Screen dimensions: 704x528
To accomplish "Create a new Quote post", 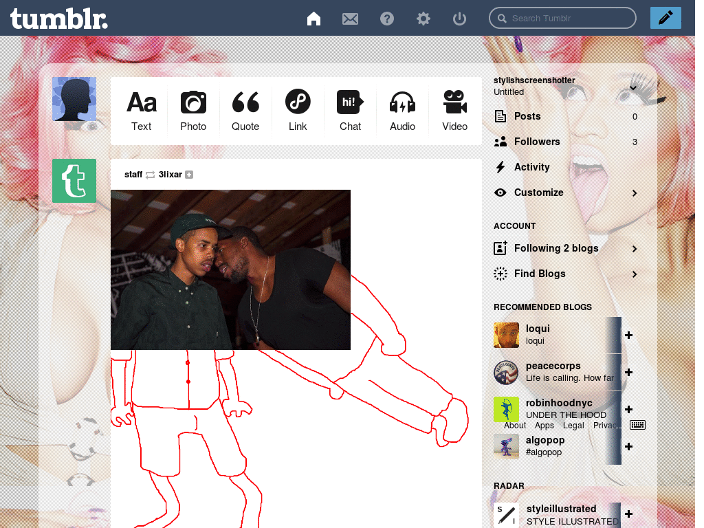I will click(245, 111).
